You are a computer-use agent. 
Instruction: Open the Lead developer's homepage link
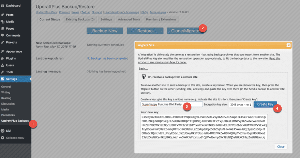[122, 12]
